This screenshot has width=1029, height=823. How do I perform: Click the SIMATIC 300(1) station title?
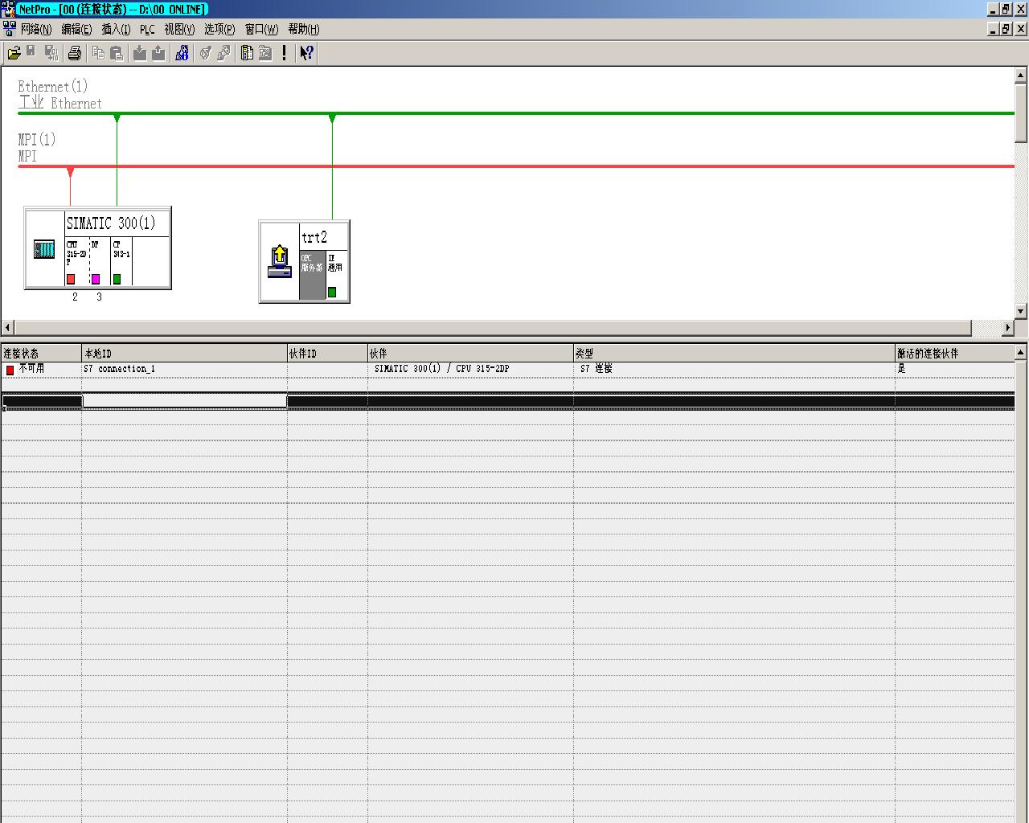[111, 223]
